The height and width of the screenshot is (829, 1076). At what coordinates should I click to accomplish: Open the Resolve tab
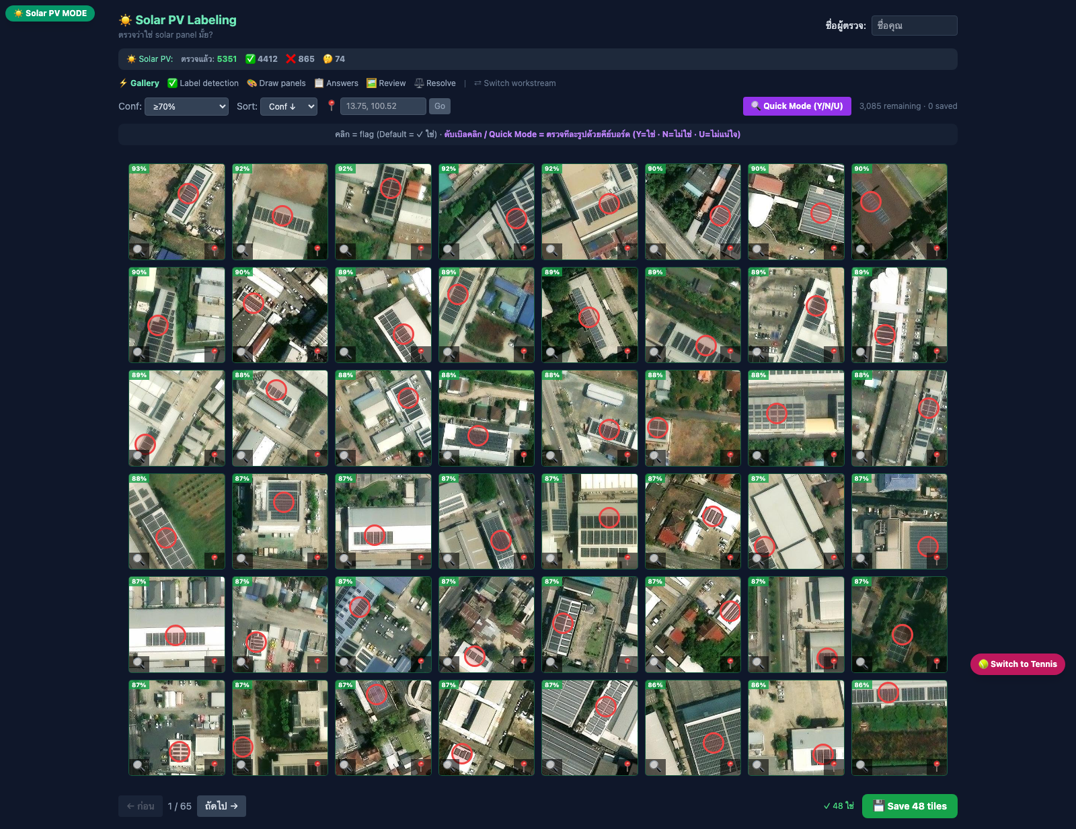(x=435, y=83)
